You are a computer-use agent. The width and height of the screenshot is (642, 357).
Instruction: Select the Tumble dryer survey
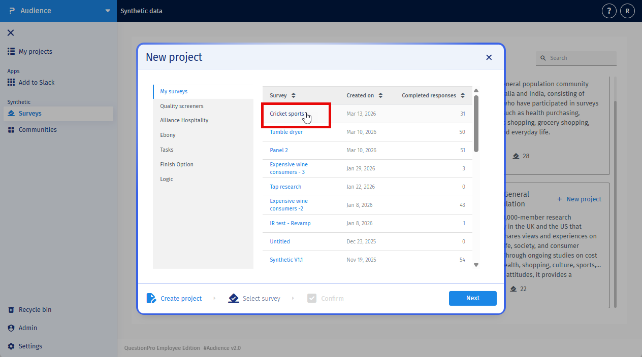(286, 132)
